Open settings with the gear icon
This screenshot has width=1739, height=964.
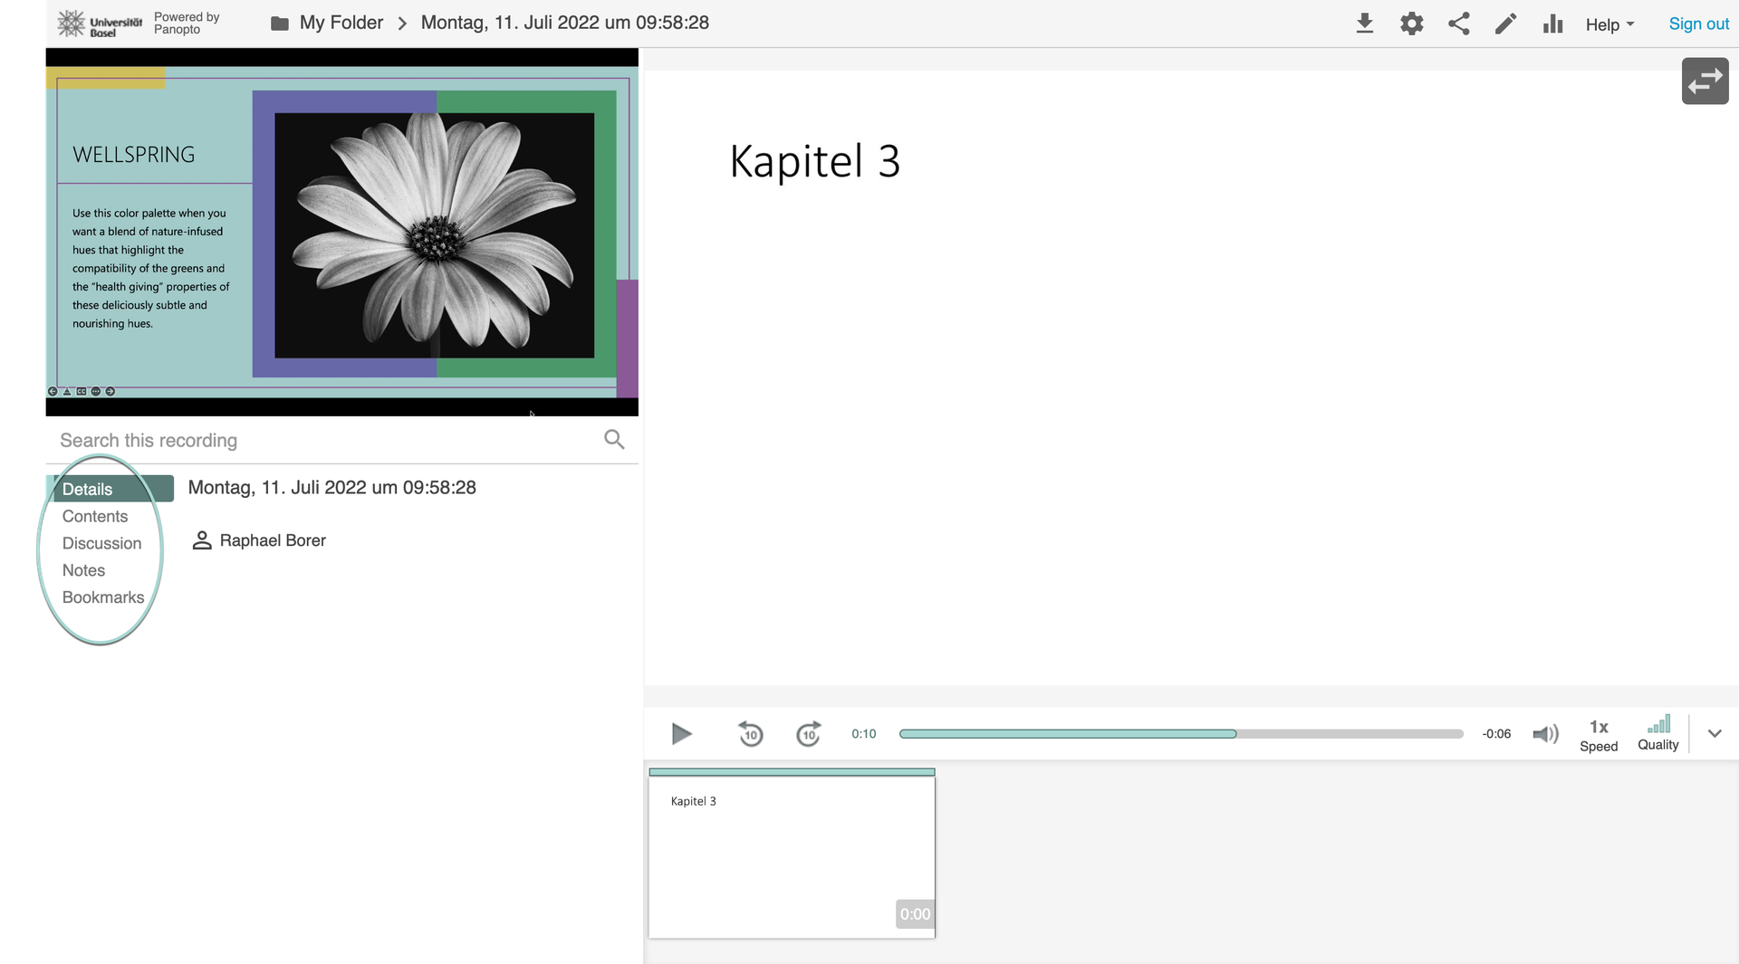[x=1411, y=24]
